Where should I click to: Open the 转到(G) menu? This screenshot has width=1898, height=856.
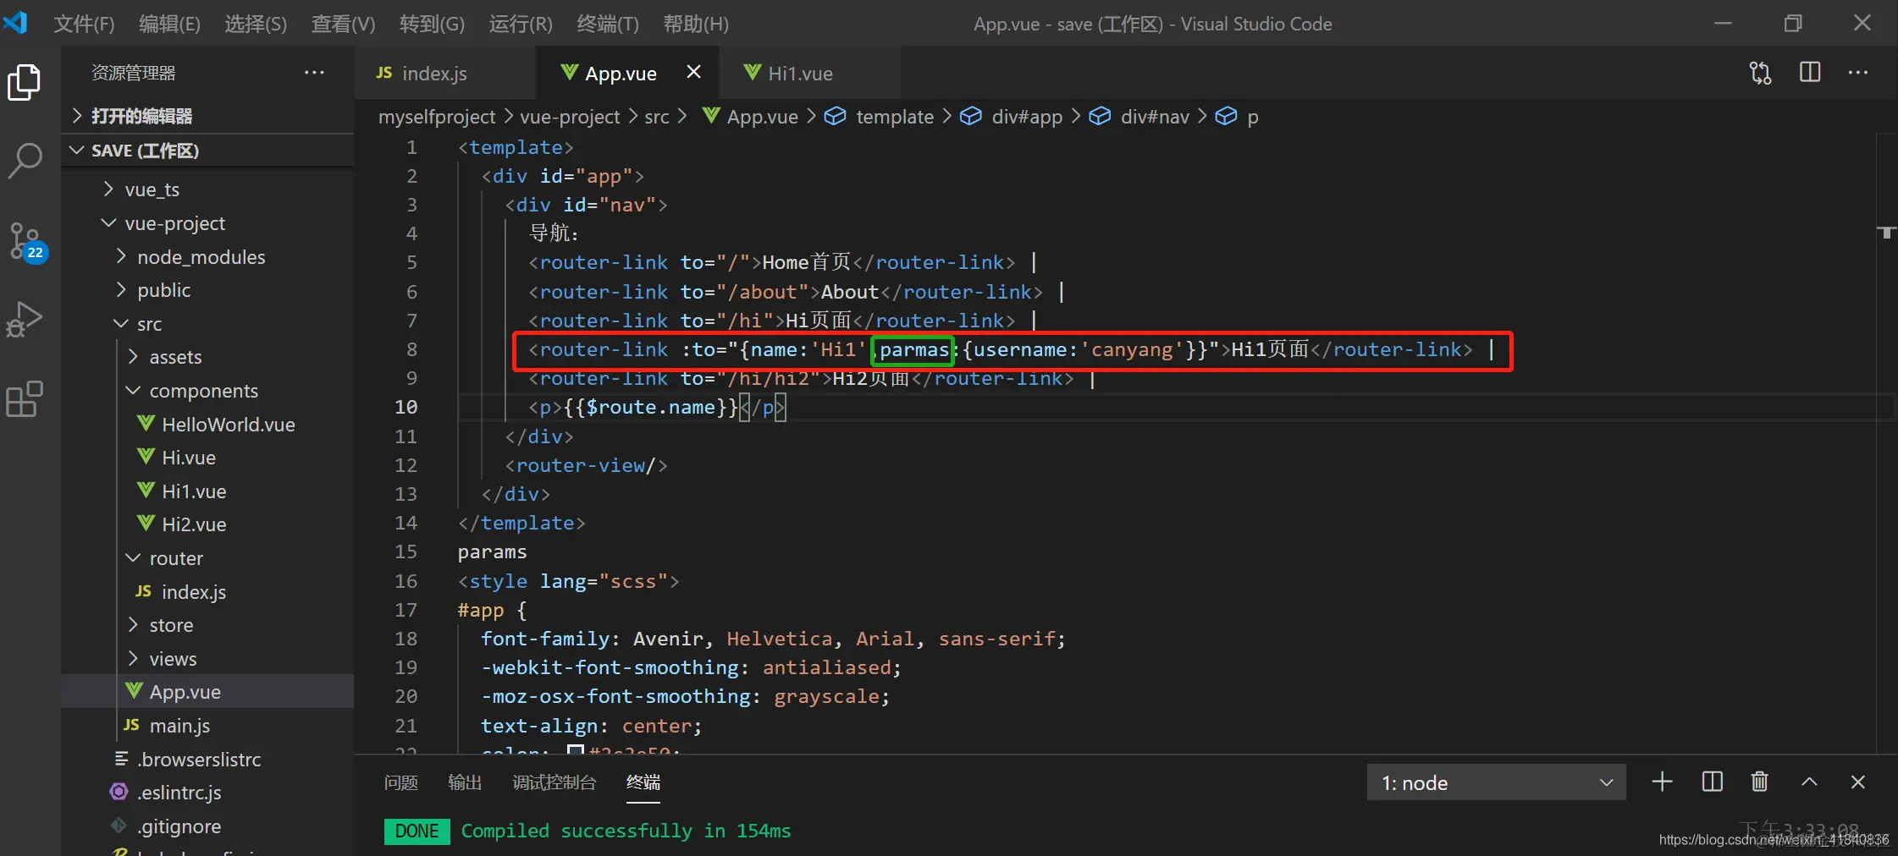pos(432,24)
